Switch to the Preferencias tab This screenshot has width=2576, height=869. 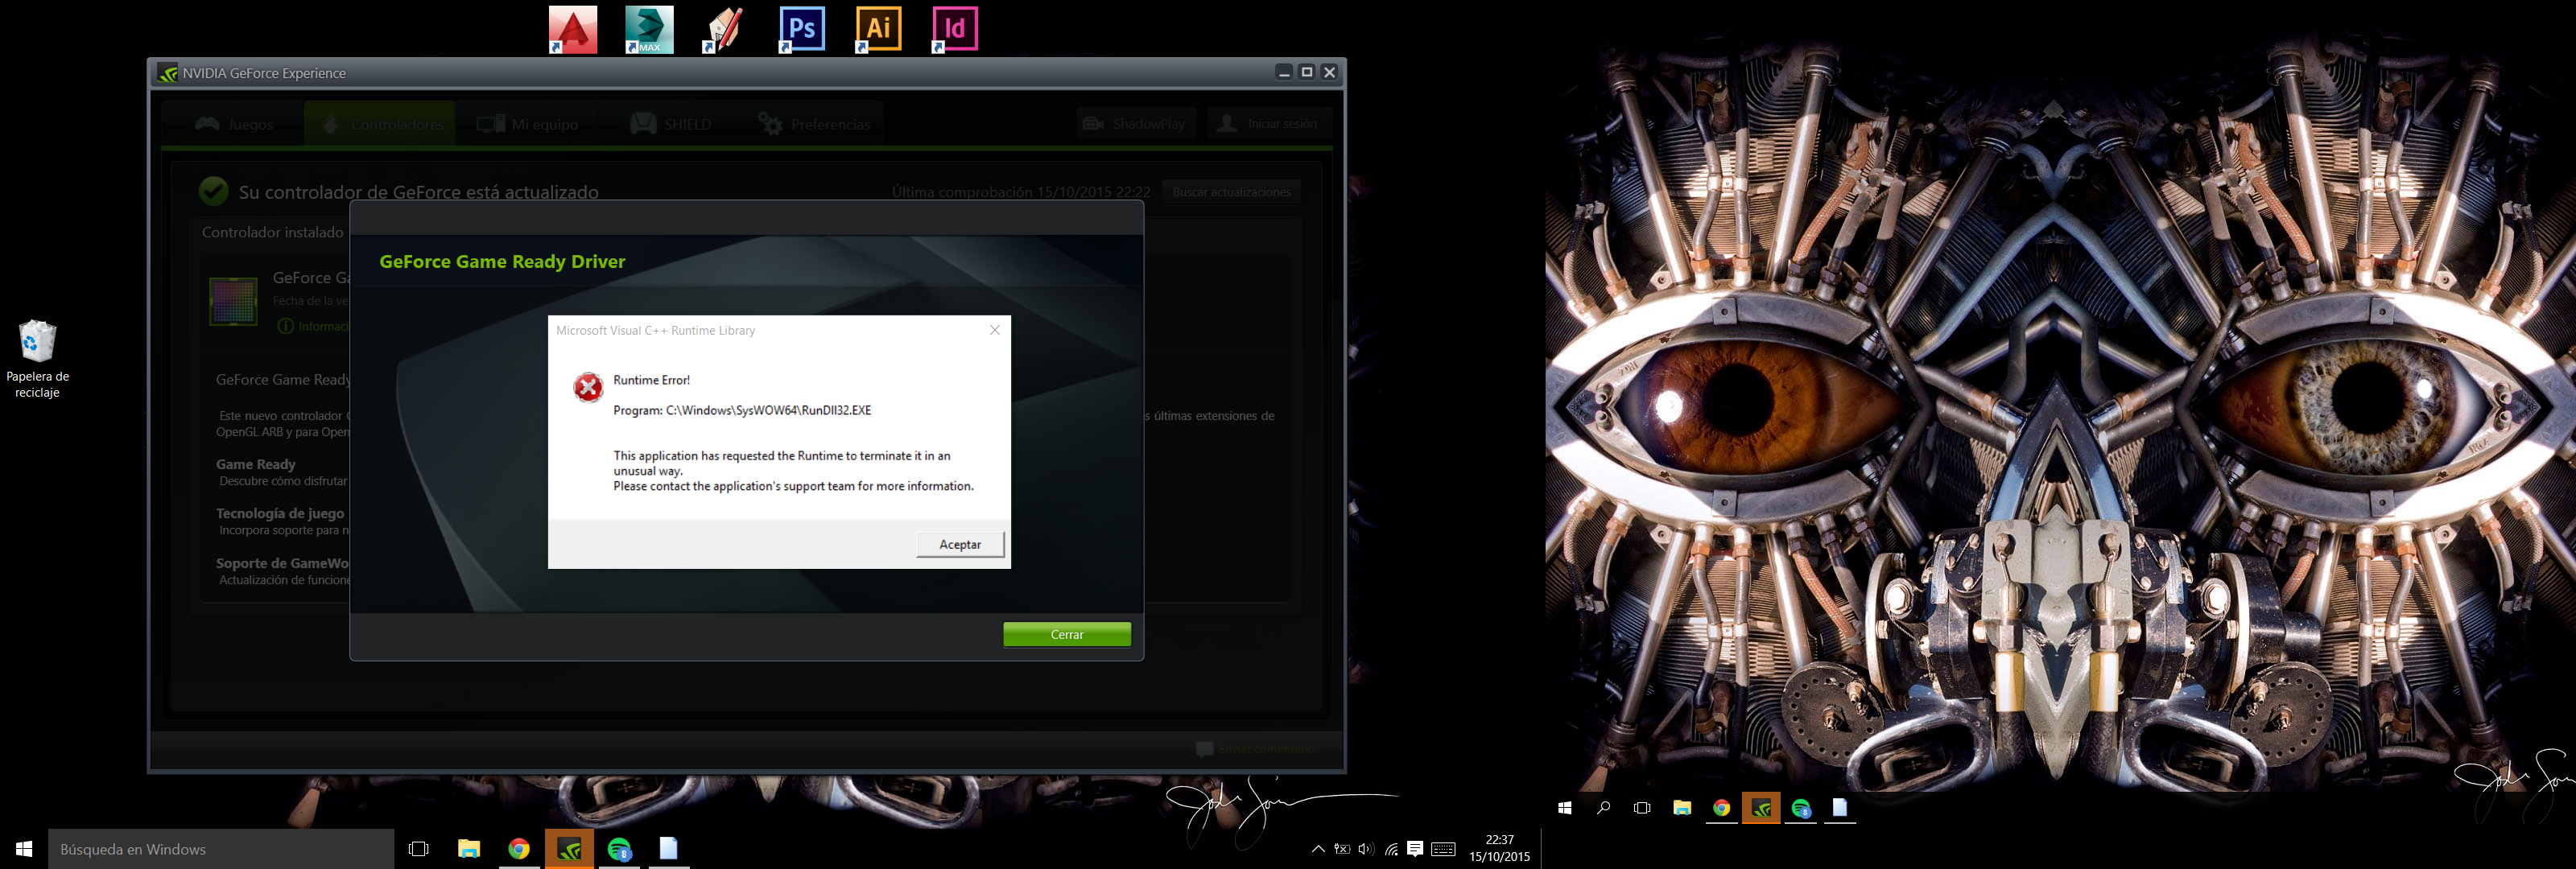814,125
